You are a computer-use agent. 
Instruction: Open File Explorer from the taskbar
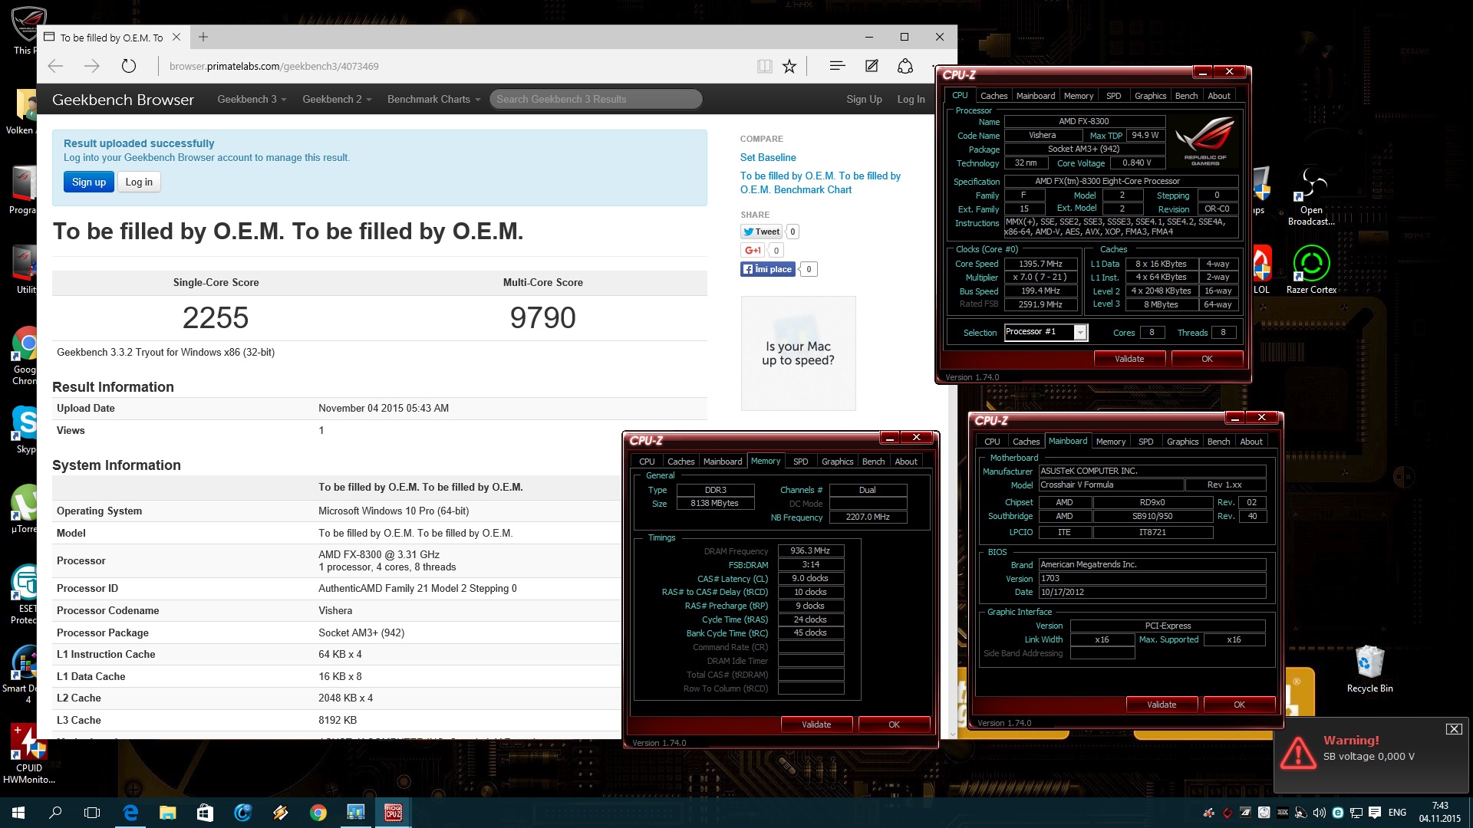[x=167, y=813]
